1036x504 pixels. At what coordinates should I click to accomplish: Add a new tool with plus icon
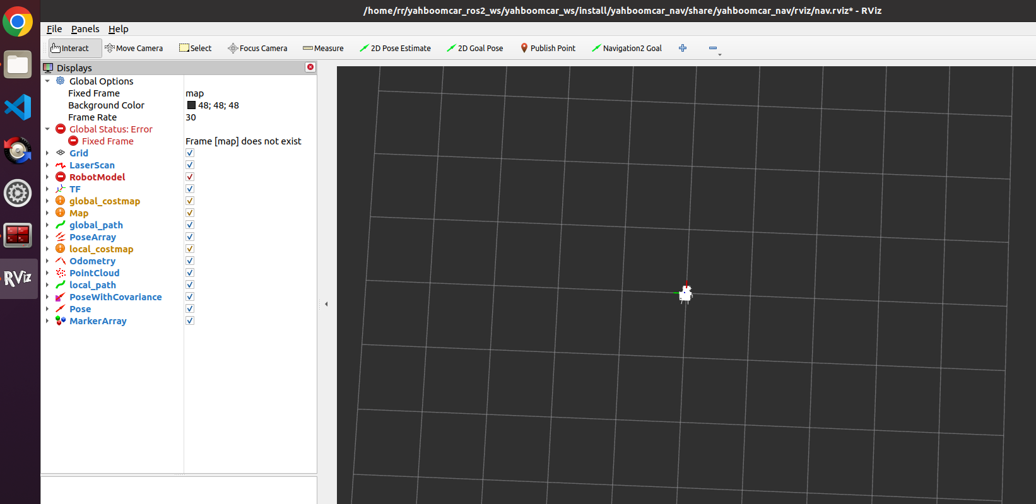coord(683,48)
